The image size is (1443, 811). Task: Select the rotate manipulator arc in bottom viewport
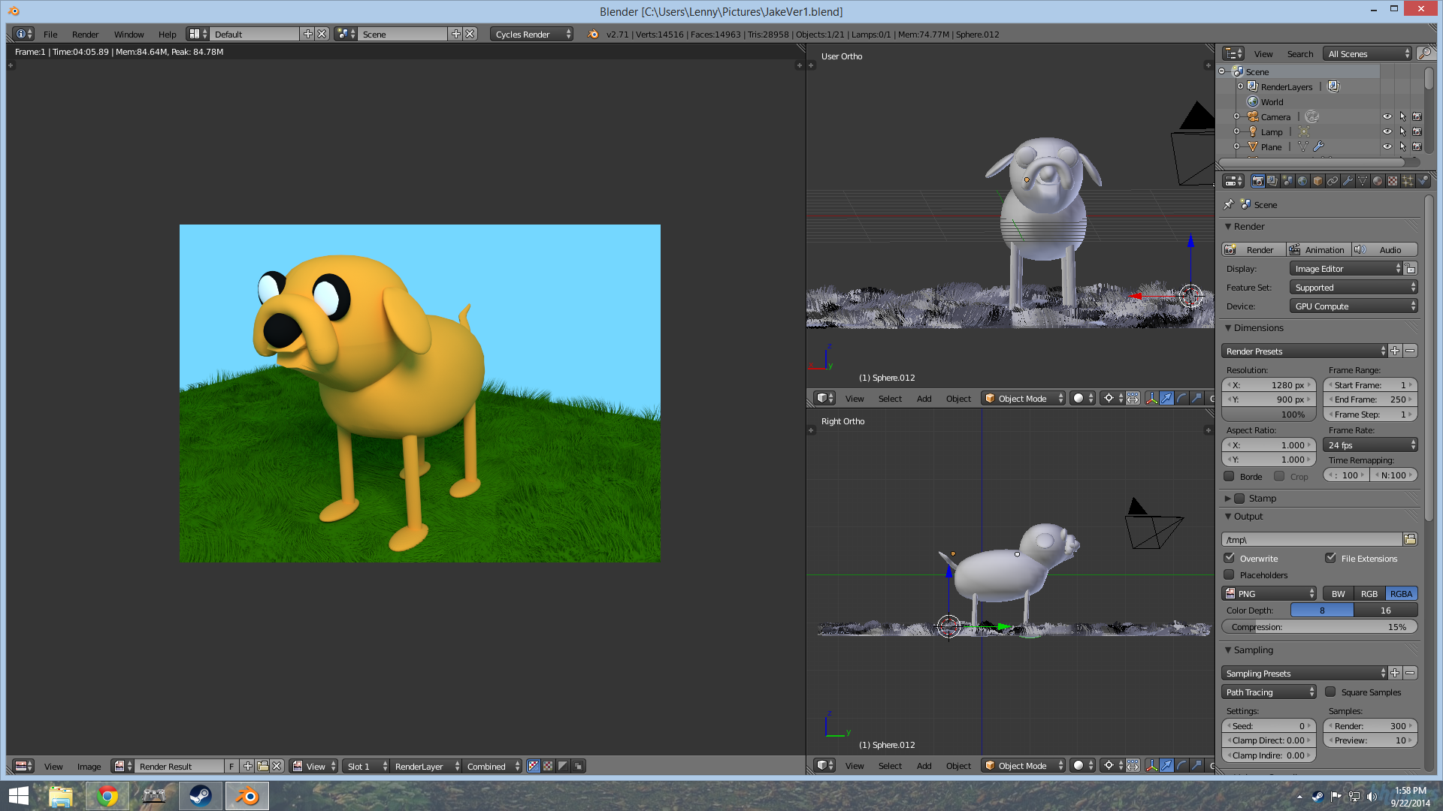coord(1181,765)
